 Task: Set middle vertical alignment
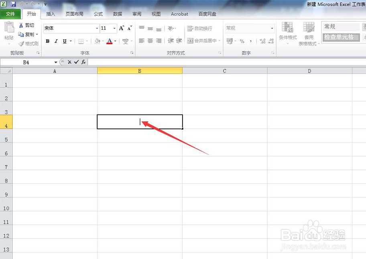point(150,28)
